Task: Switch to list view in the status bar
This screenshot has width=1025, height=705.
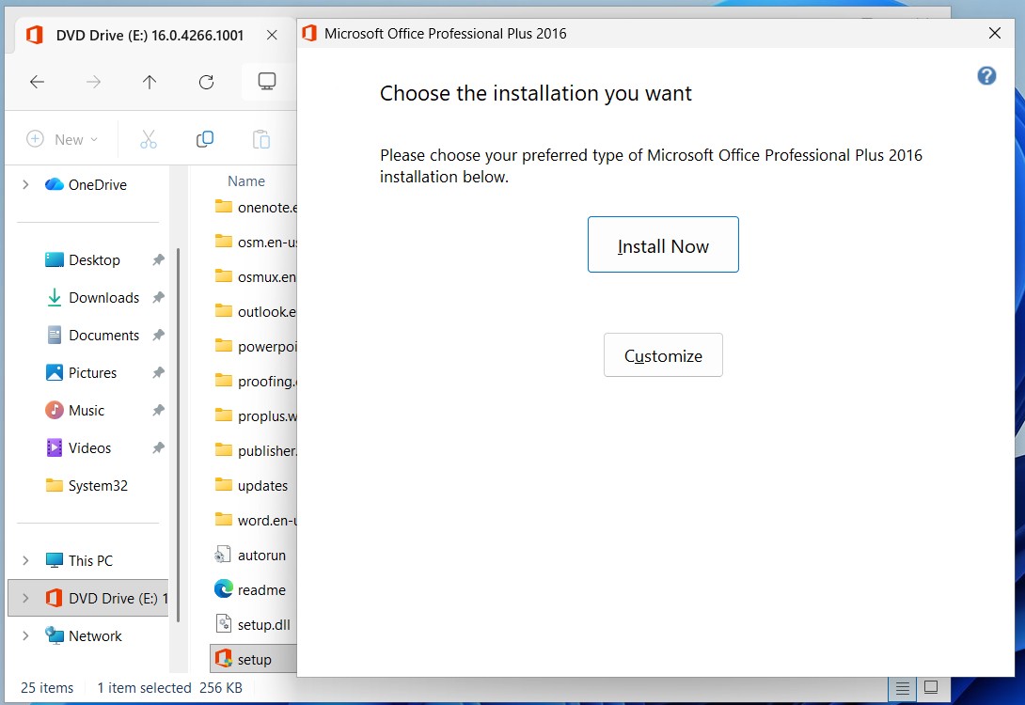Action: point(901,687)
